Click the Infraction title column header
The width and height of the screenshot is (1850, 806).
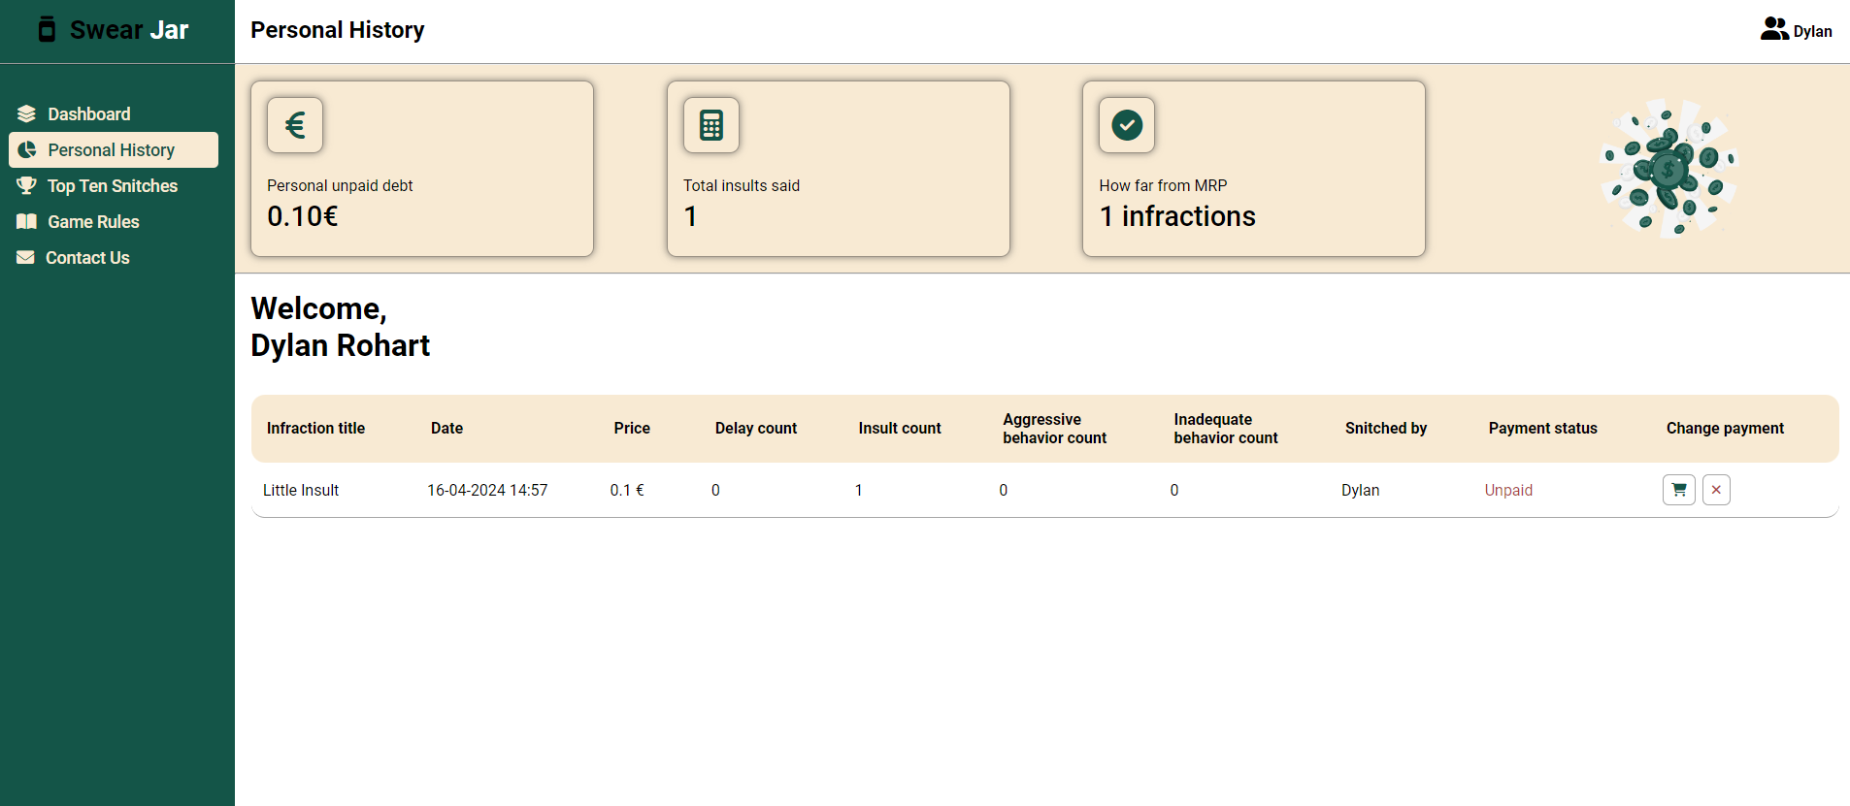point(315,428)
